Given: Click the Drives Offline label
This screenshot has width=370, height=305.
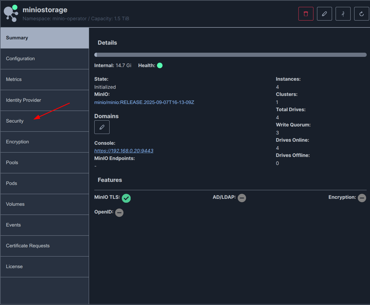Looking at the screenshot, I should [293, 155].
